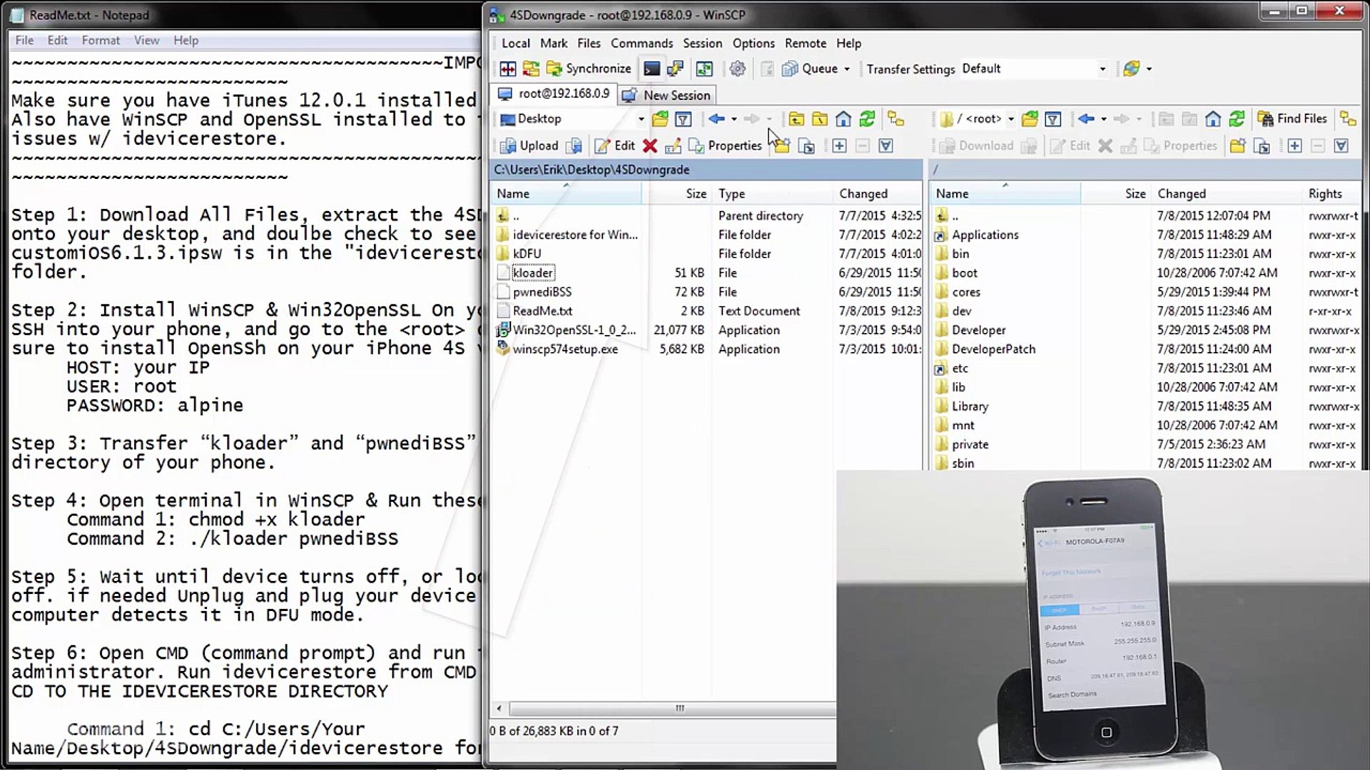Viewport: 1370px width, 770px height.
Task: Refresh the local directory listing
Action: pyautogui.click(x=867, y=119)
